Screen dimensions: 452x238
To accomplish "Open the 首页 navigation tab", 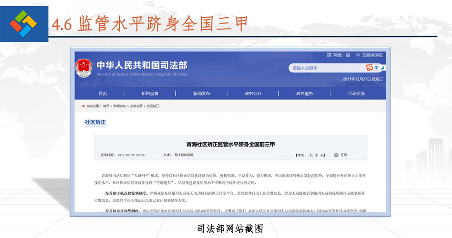I will pyautogui.click(x=103, y=93).
